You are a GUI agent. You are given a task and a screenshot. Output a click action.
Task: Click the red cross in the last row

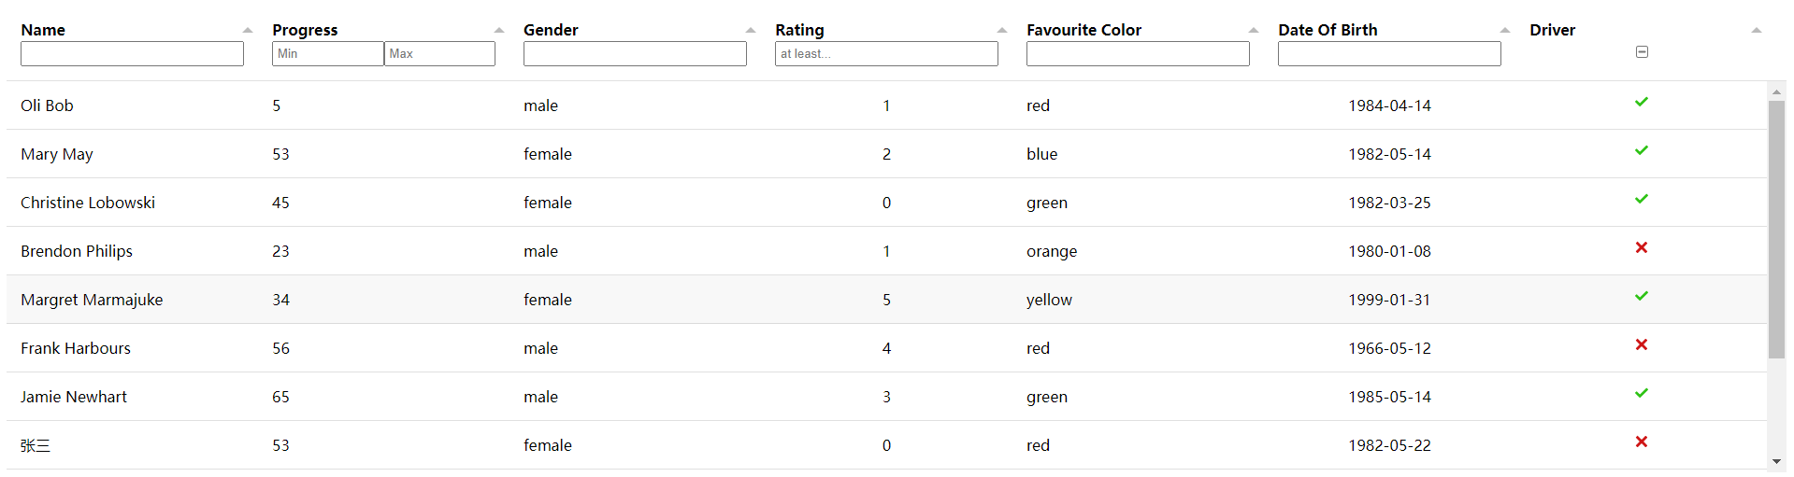[1641, 442]
